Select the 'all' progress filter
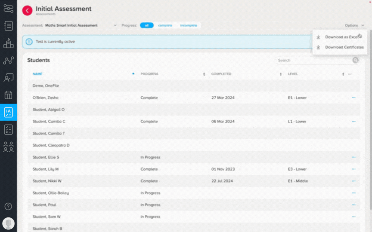Image resolution: width=372 pixels, height=232 pixels. (147, 25)
